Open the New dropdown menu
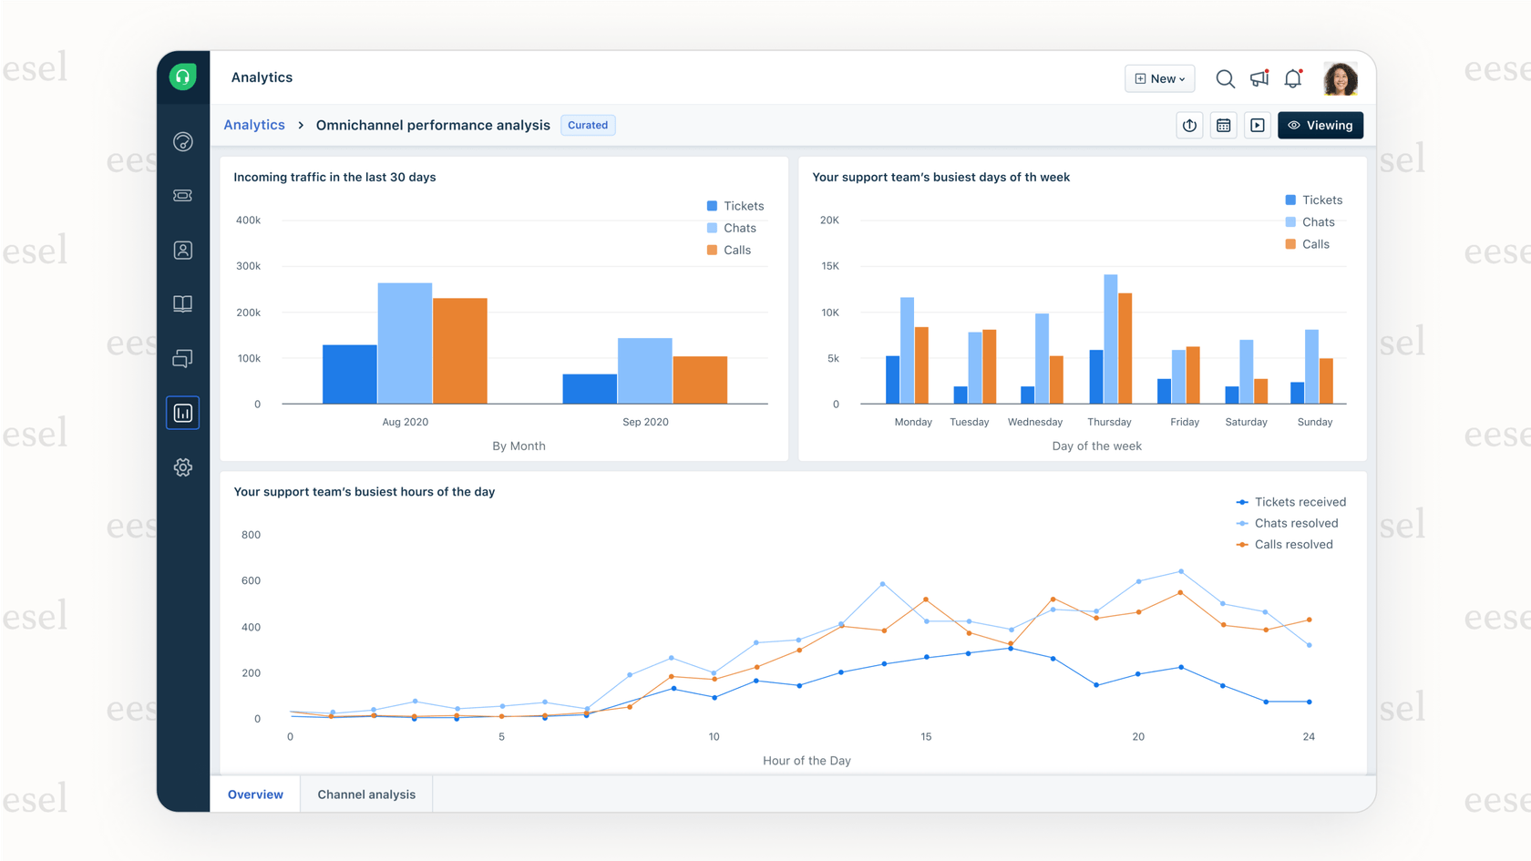This screenshot has width=1531, height=861. point(1158,78)
